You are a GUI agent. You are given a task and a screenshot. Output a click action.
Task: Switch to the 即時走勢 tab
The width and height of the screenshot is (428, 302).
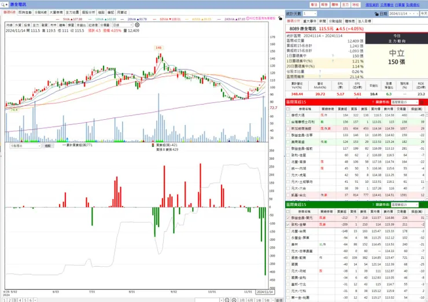click(25, 12)
